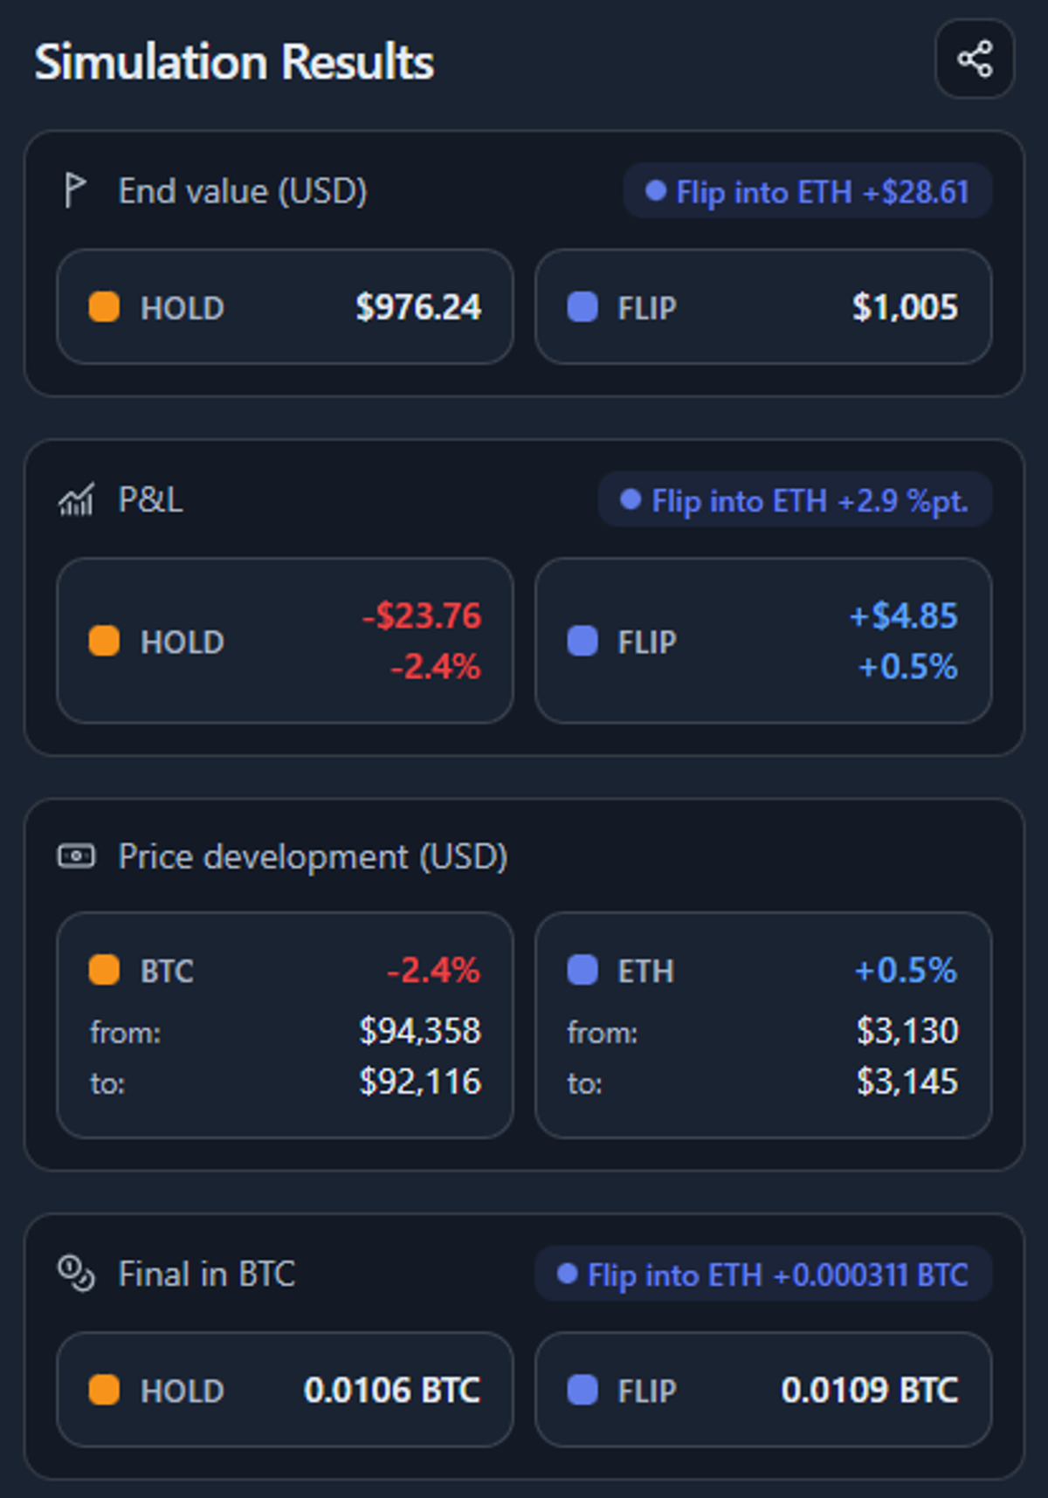The width and height of the screenshot is (1048, 1498).
Task: Select the Flip into ETH +$28.61 badge
Action: tap(808, 191)
